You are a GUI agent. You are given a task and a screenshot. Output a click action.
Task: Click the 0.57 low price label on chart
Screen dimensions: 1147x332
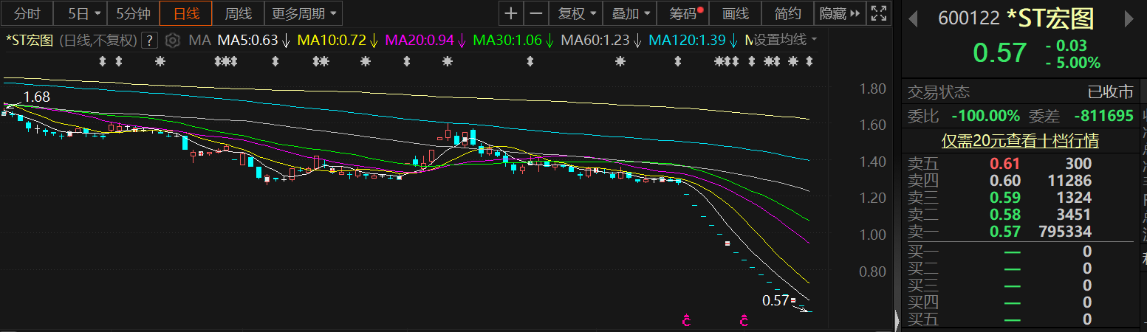tap(775, 300)
